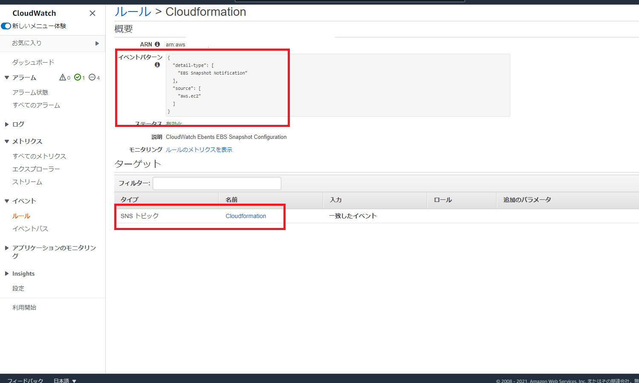Screen dimensions: 639x383
Task: Open ダッシュボード in the sidebar
Action: (33, 62)
